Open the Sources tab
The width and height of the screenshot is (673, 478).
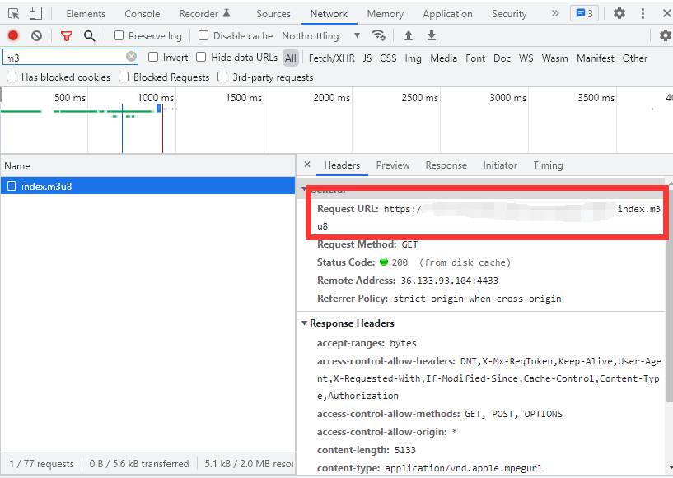[273, 14]
